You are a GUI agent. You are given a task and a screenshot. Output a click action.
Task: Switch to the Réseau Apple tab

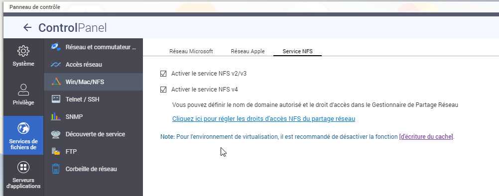[248, 51]
